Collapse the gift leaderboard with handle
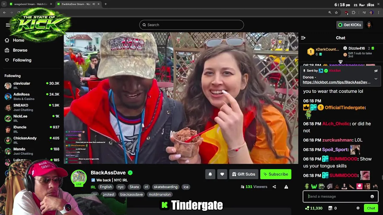This screenshot has width=383, height=215. (x=341, y=62)
